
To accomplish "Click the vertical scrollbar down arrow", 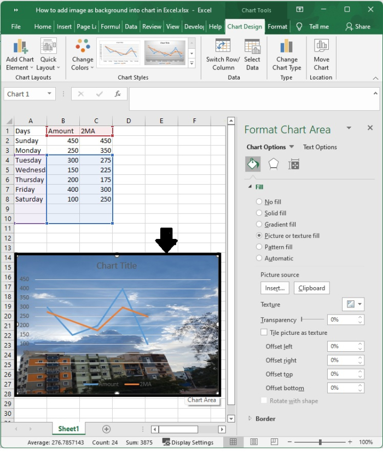I will click(x=231, y=419).
